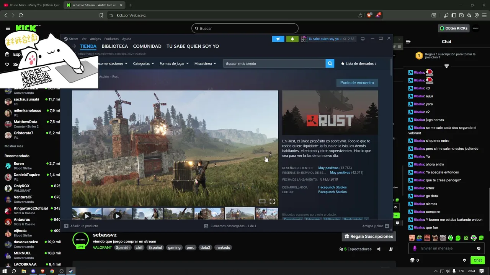Expand the Categorías dropdown in Steam store
This screenshot has width=490, height=275.
pyautogui.click(x=143, y=63)
